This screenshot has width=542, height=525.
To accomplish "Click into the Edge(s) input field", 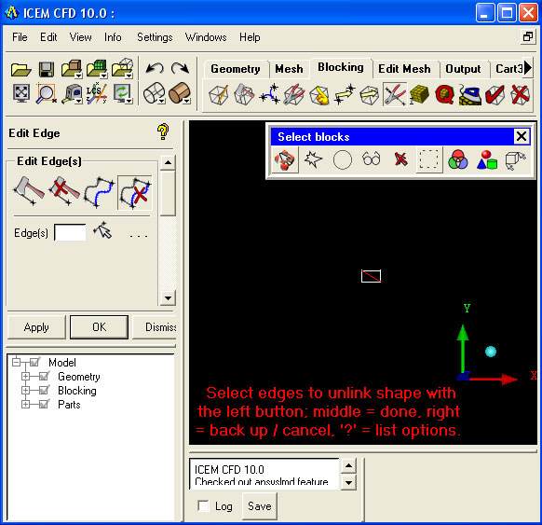I will point(70,232).
